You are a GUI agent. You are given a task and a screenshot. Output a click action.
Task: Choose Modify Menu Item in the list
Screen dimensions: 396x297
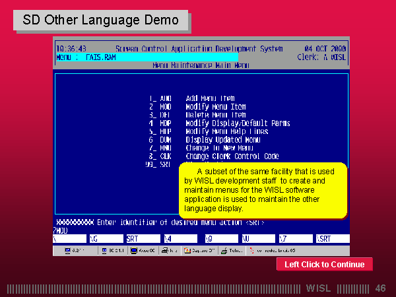click(x=215, y=106)
